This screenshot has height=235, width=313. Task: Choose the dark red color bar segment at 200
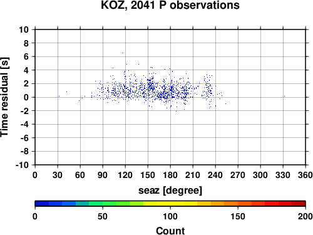point(299,204)
